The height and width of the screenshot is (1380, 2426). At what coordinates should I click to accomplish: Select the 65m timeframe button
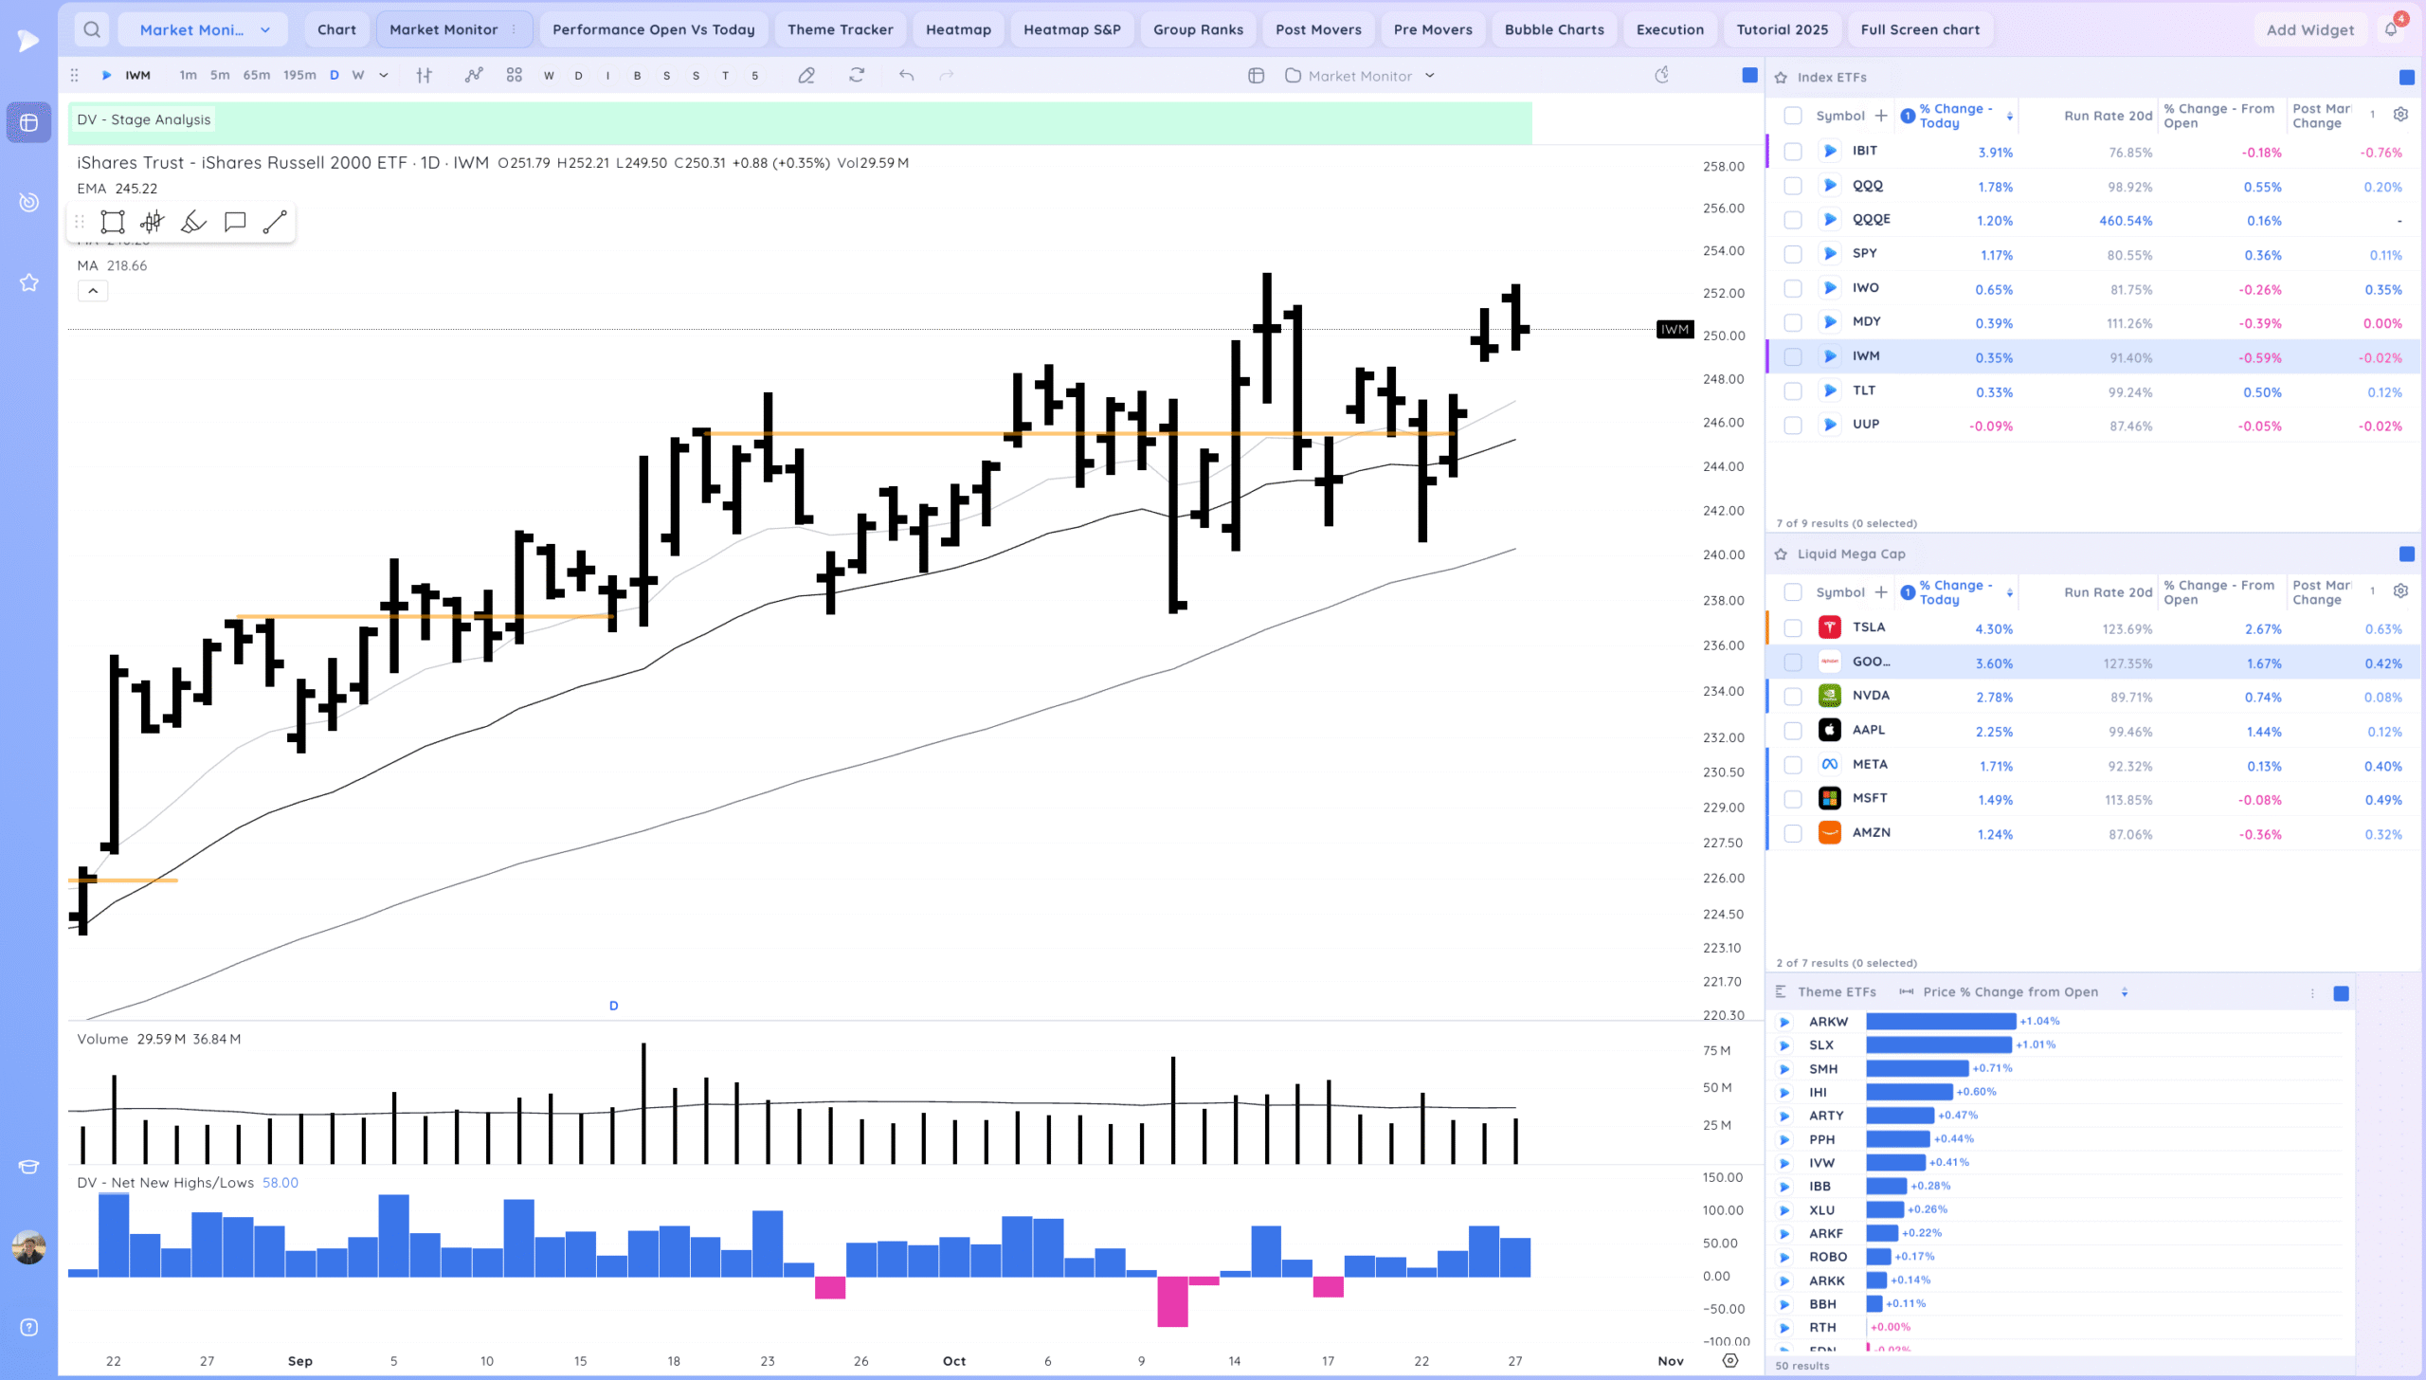(256, 76)
